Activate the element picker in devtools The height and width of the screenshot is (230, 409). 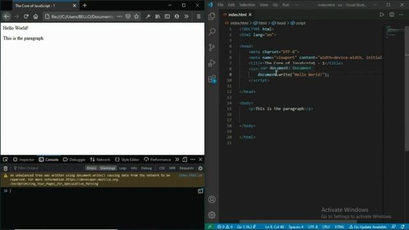tap(5, 159)
